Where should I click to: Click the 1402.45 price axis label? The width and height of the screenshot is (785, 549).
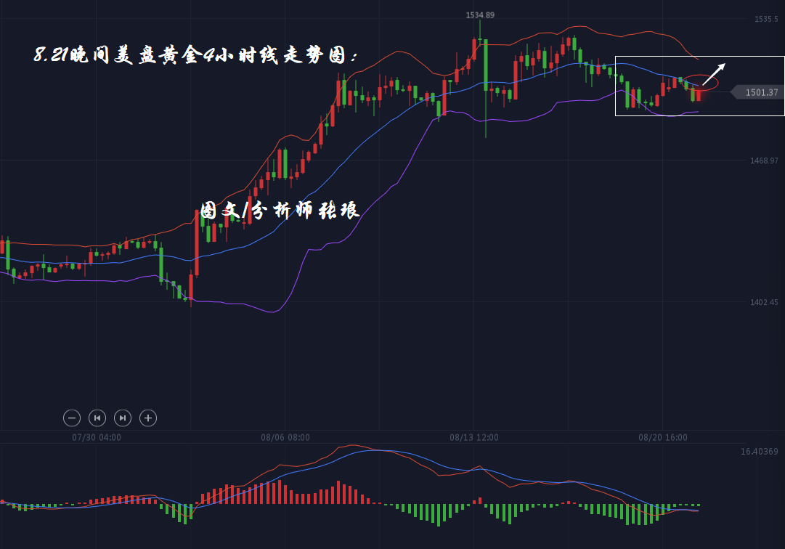764,302
